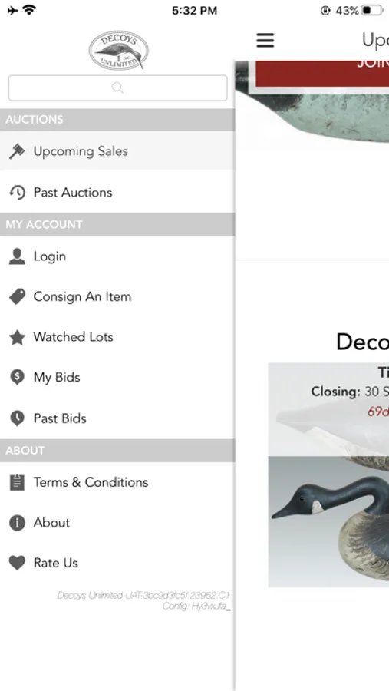Tap the Rate Us label
The image size is (389, 691).
55,563
